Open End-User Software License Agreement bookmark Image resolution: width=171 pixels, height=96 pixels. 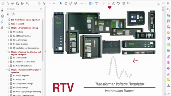click(x=26, y=20)
